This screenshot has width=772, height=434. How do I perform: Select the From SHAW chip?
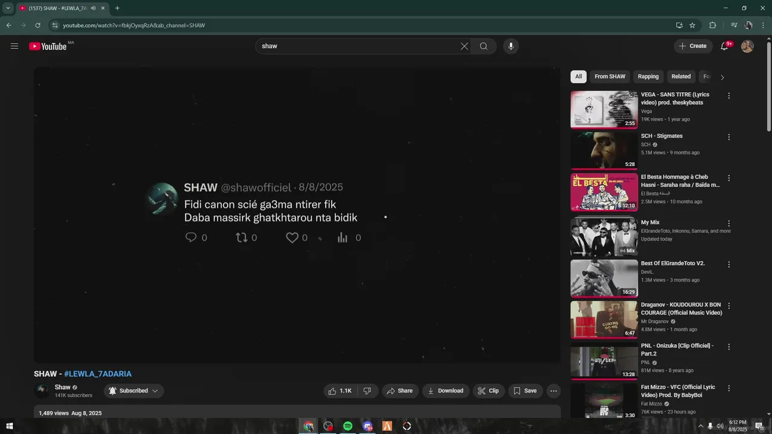[610, 77]
